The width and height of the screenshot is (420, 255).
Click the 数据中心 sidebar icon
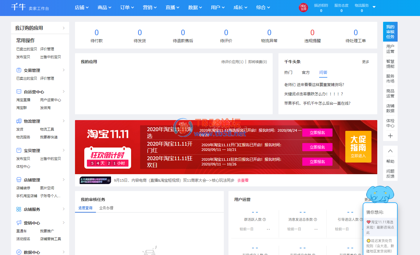click(19, 252)
